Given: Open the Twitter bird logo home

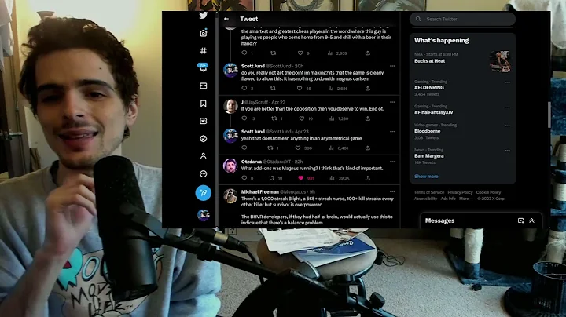Looking at the screenshot, I should click(x=204, y=15).
